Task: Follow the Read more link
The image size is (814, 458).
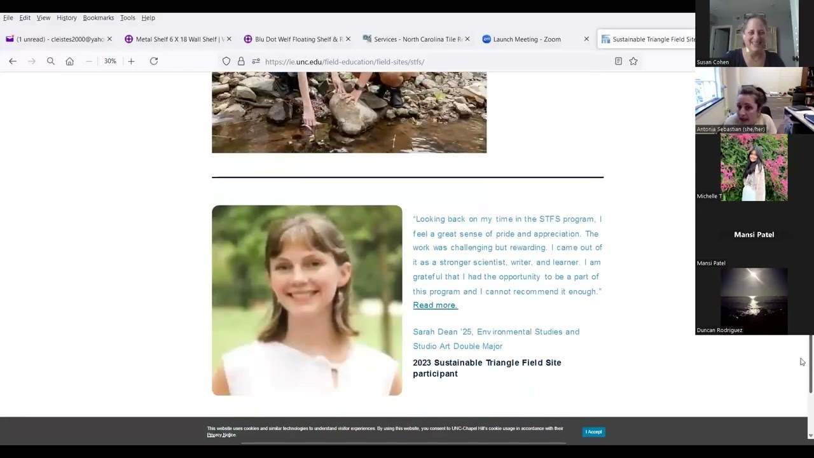Action: [x=435, y=305]
